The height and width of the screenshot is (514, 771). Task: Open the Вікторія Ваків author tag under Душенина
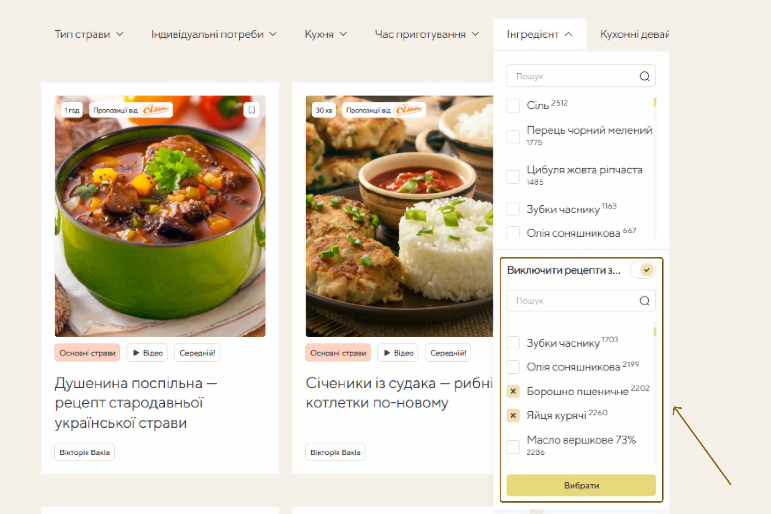tap(85, 452)
